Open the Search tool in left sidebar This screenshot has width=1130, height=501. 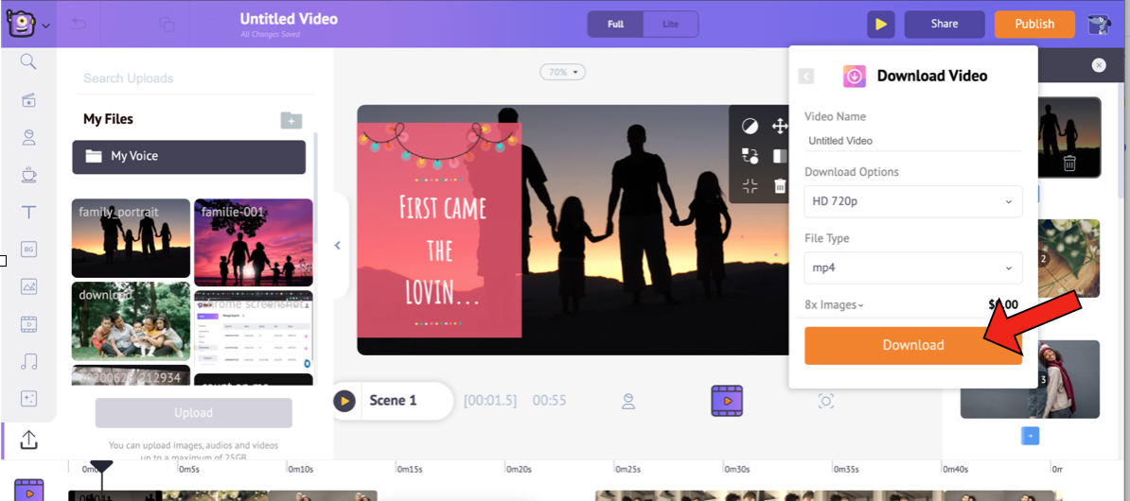[x=28, y=61]
